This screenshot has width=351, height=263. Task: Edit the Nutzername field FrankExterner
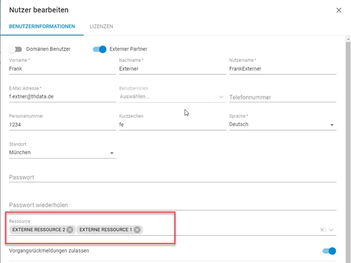(x=283, y=69)
